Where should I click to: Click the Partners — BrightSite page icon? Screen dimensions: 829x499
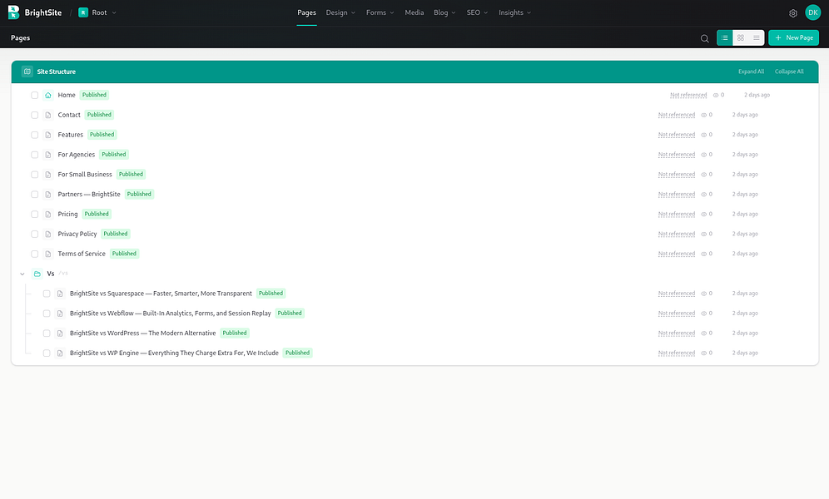48,195
